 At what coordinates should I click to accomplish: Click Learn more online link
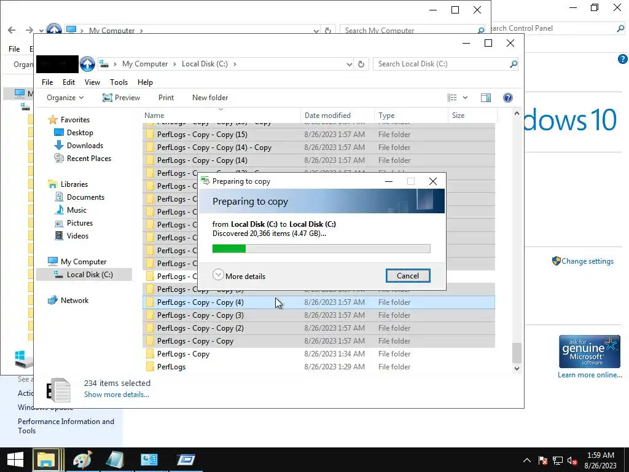click(590, 375)
